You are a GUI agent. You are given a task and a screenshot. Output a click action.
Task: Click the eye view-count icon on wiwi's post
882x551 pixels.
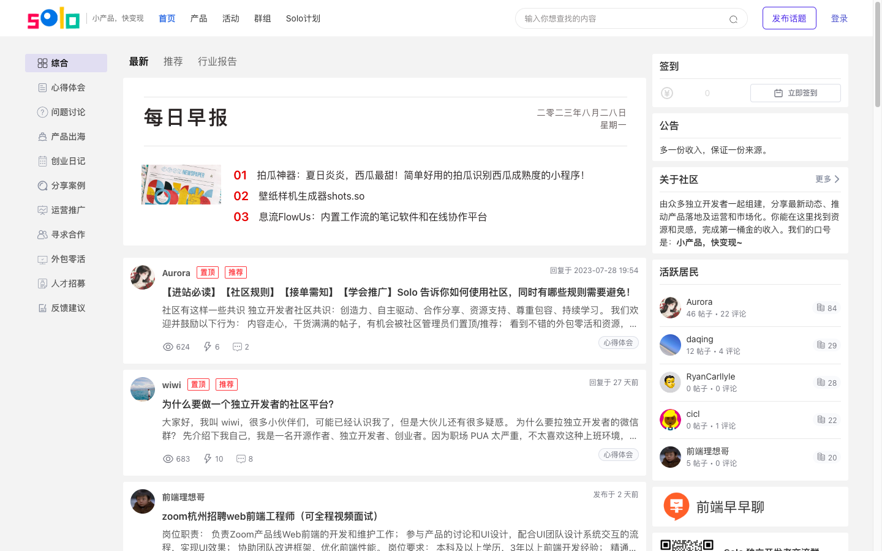pos(167,459)
